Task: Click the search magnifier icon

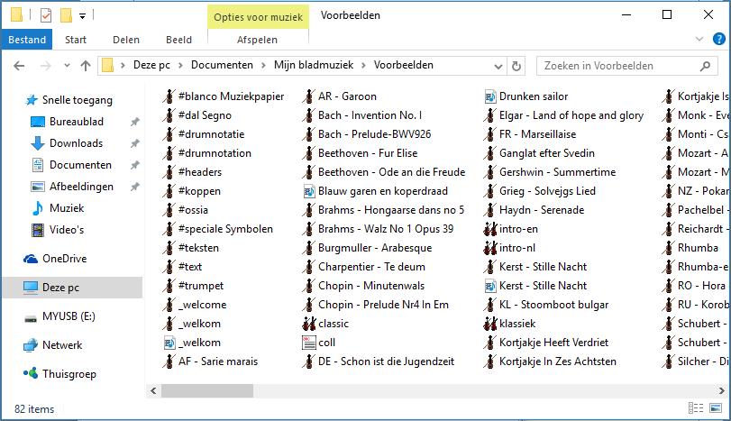Action: tap(706, 66)
